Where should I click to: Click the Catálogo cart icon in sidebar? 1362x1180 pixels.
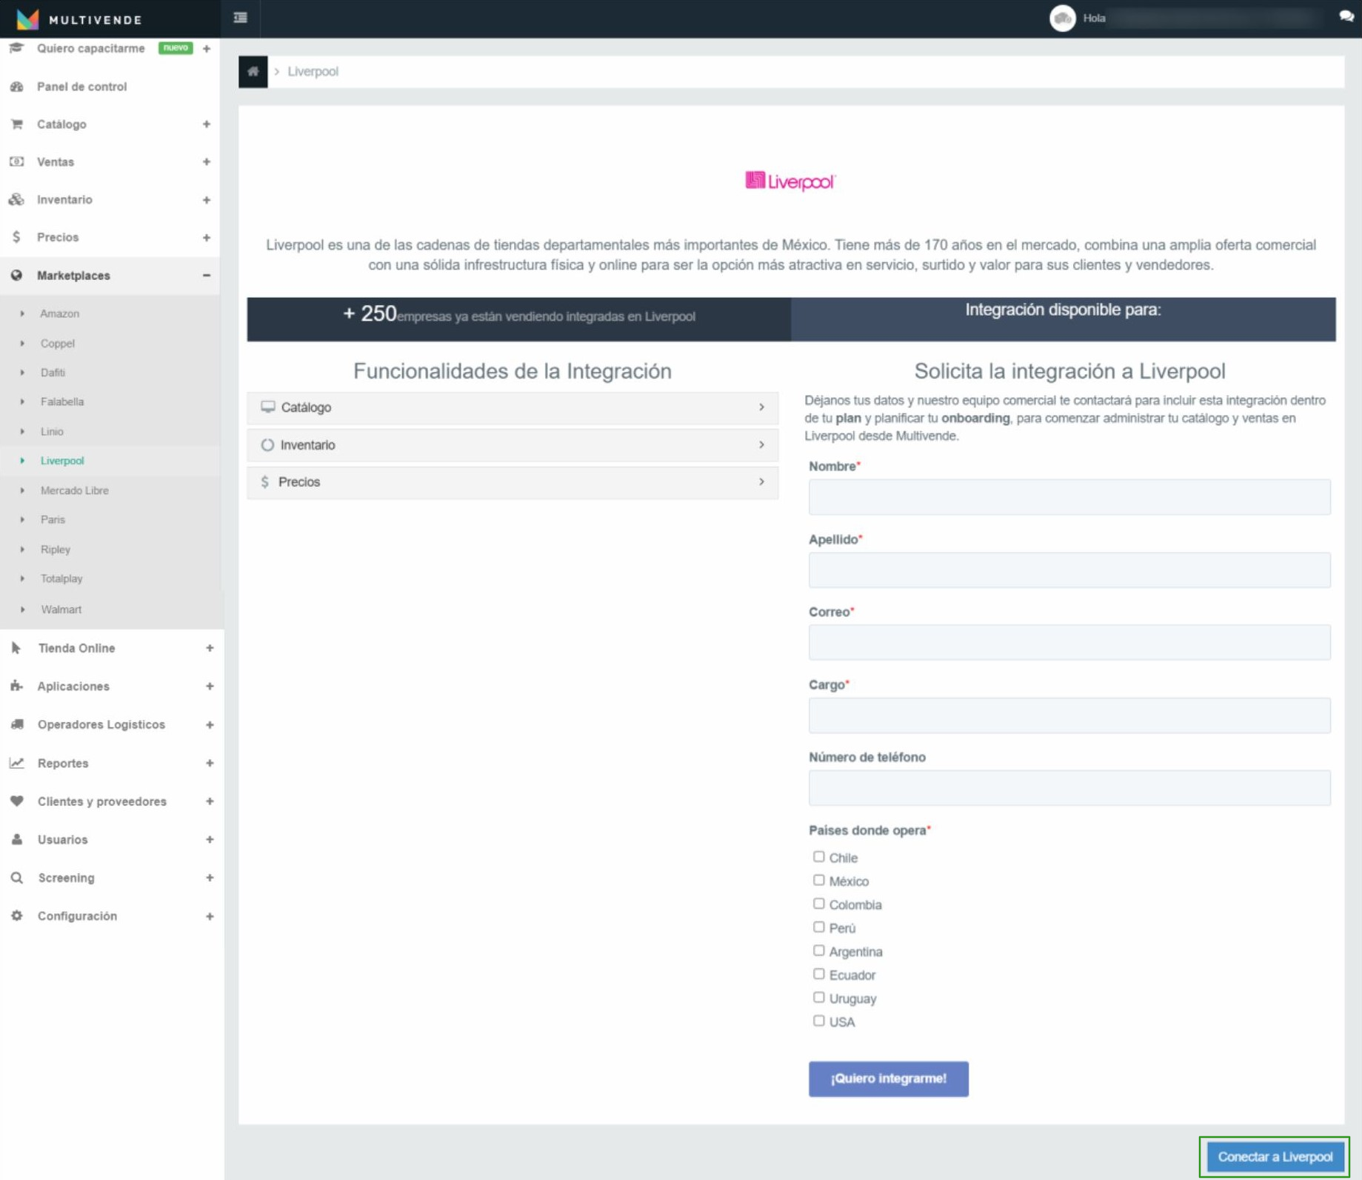16,124
